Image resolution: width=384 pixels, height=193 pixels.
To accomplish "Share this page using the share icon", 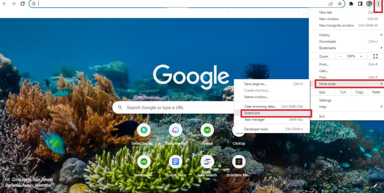I will [x=331, y=4].
